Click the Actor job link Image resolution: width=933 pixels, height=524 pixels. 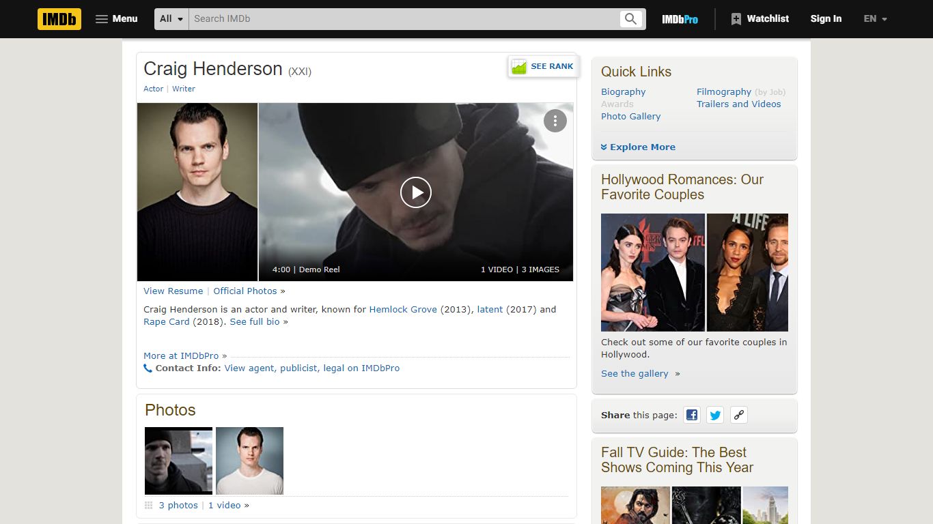coord(153,89)
